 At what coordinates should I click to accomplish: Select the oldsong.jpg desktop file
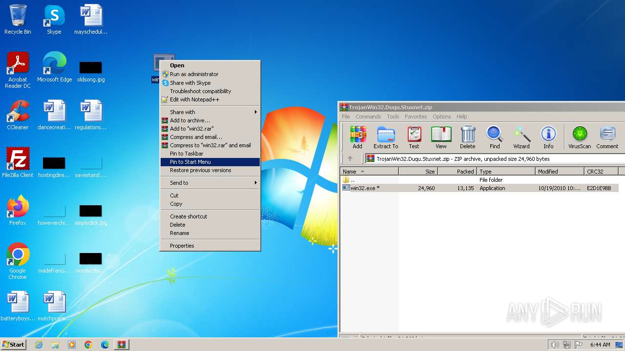(91, 71)
